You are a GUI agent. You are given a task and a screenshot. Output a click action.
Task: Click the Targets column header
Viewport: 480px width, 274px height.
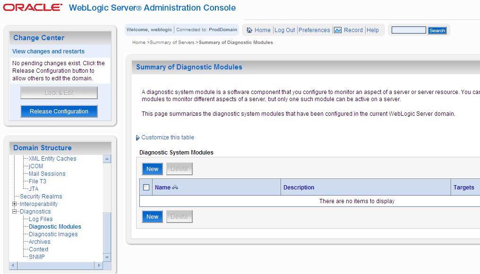pos(464,188)
